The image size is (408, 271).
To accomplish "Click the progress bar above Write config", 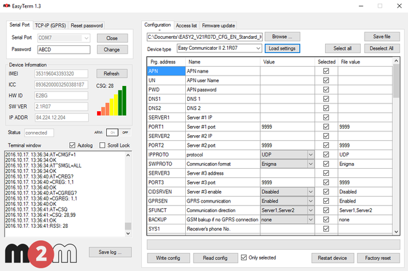I will (x=273, y=244).
